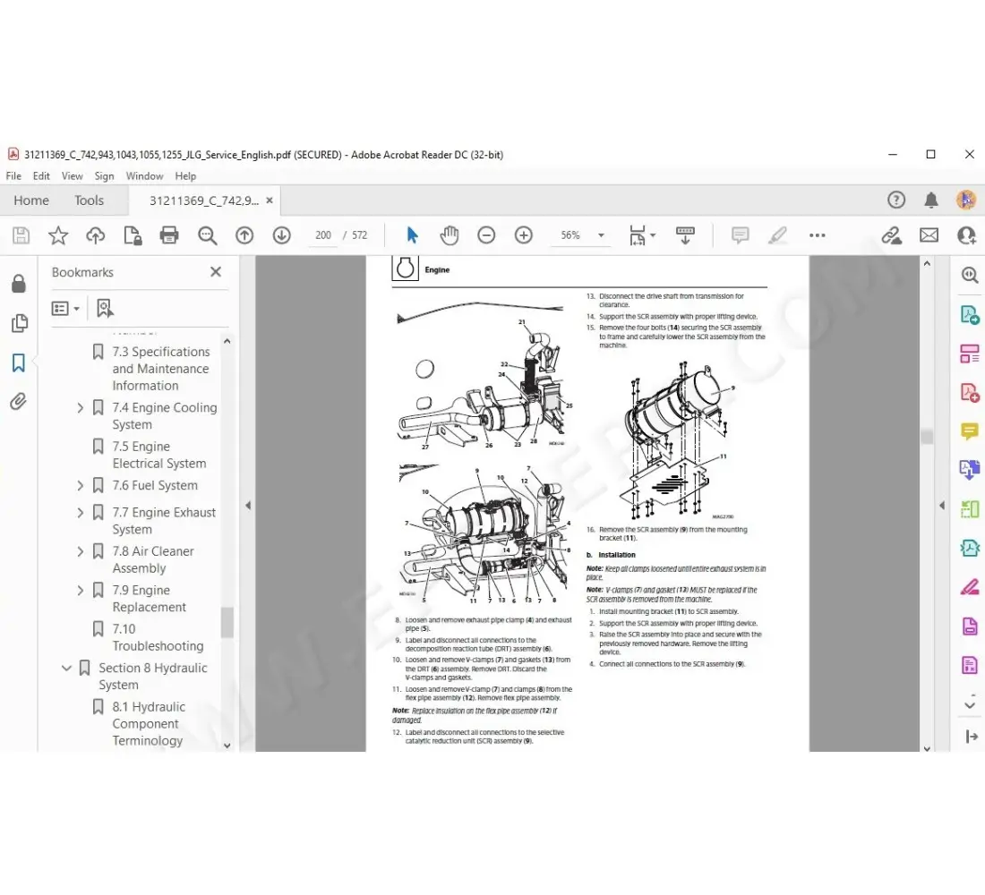Collapse the right tools pane arrow
This screenshot has height=895, width=985.
(941, 506)
